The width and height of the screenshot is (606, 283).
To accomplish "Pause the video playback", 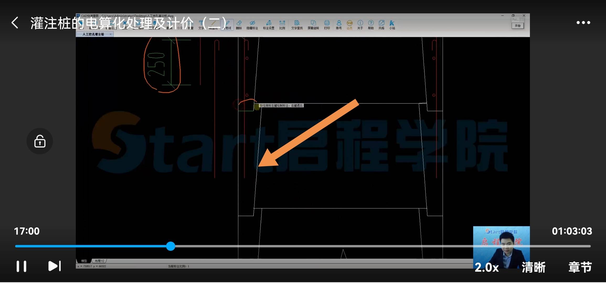I will click(x=21, y=266).
